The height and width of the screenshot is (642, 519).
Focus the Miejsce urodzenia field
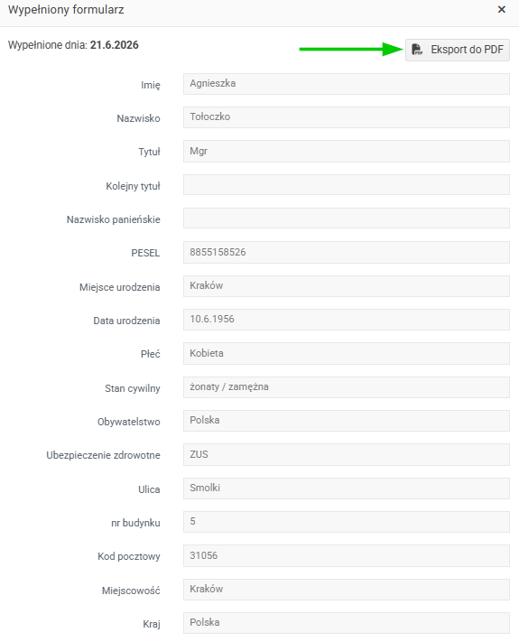[347, 286]
